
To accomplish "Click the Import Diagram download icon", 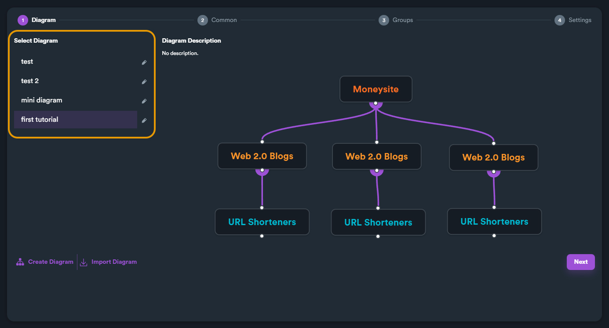I will point(84,262).
